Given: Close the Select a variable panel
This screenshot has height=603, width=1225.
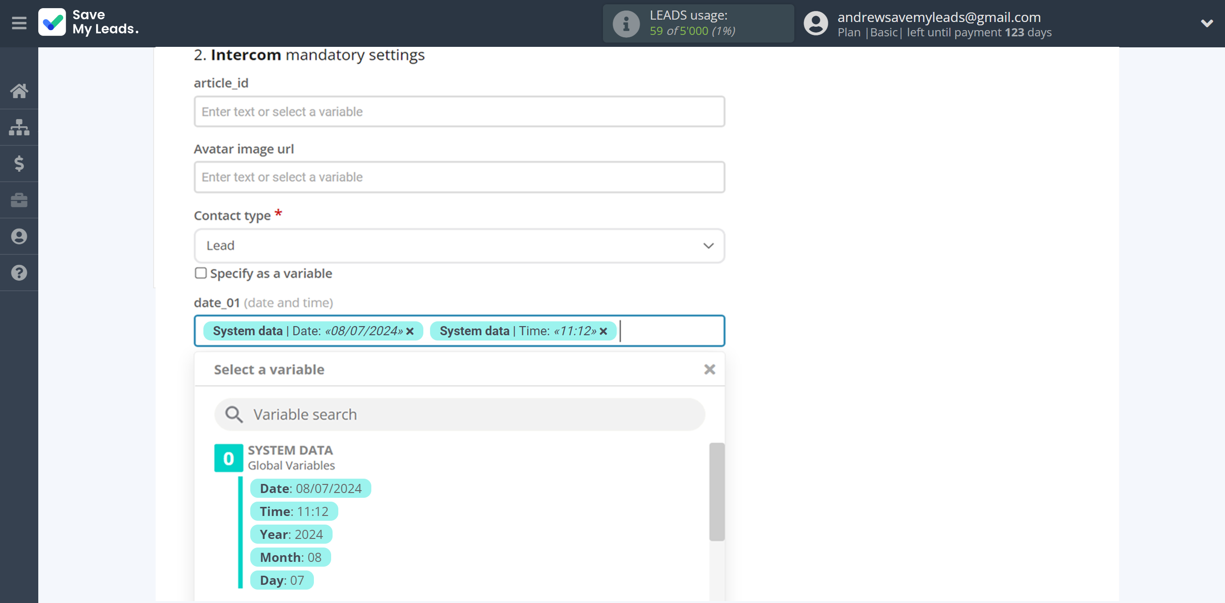Looking at the screenshot, I should coord(710,369).
